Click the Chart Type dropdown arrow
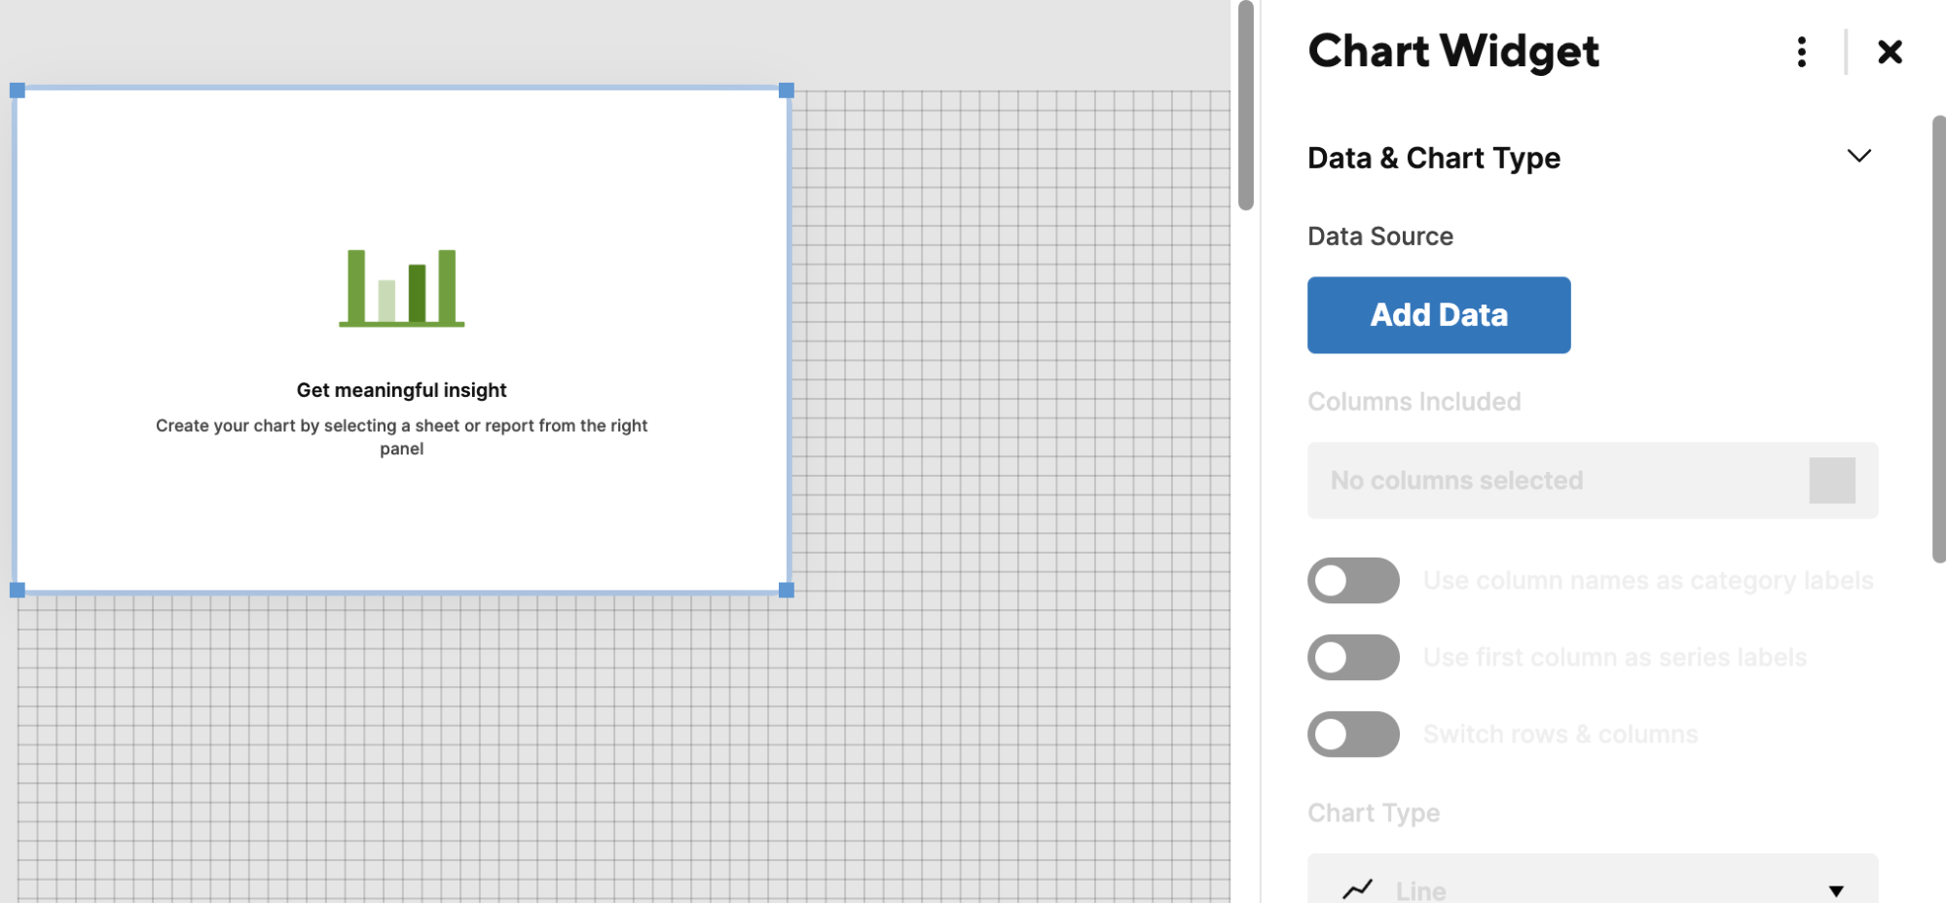The height and width of the screenshot is (904, 1946). [x=1836, y=888]
